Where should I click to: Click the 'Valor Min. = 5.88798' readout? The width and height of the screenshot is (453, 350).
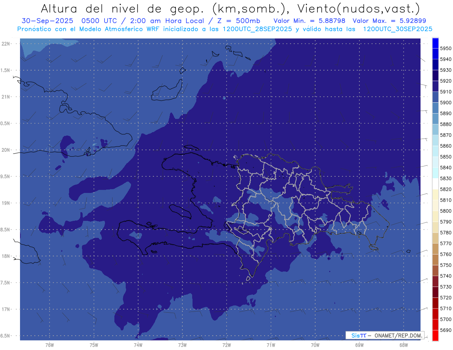310,21
